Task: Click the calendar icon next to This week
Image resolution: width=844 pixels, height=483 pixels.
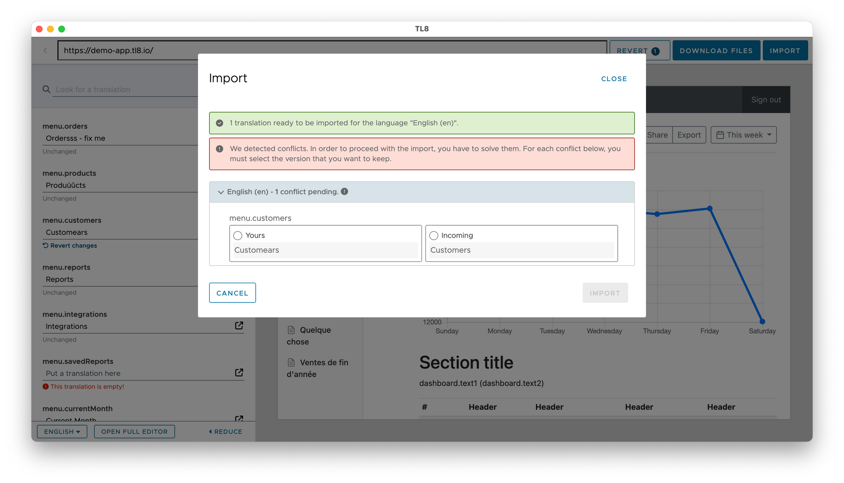Action: click(x=720, y=135)
